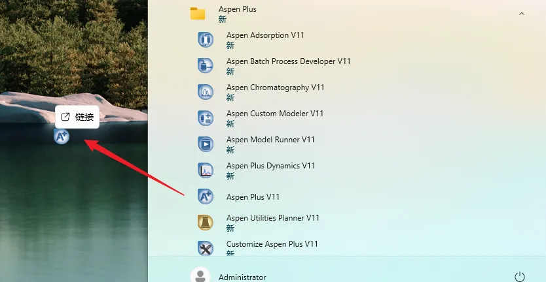Open Customize Aspen Plus V11 by its name
The width and height of the screenshot is (546, 282).
coord(272,244)
